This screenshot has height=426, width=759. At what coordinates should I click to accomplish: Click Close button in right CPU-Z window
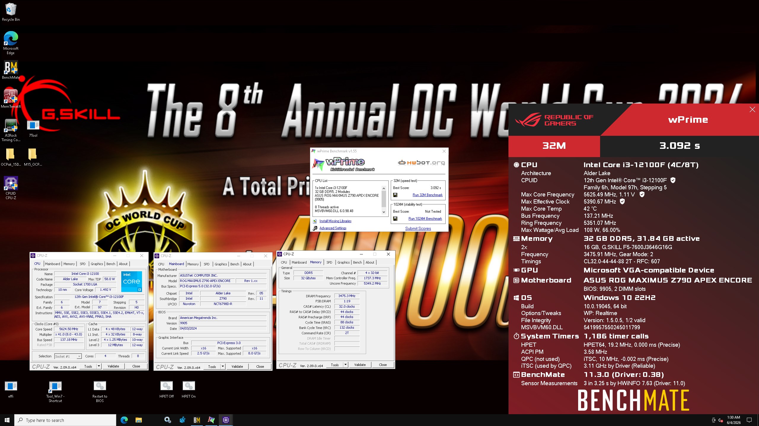(383, 365)
